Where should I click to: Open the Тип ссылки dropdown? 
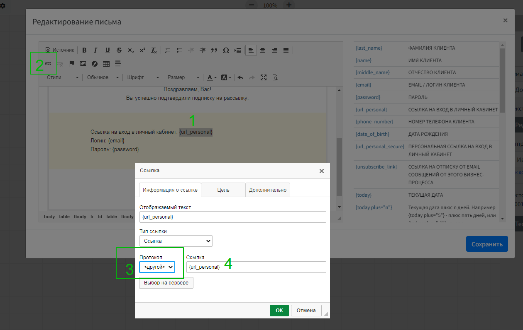click(176, 241)
